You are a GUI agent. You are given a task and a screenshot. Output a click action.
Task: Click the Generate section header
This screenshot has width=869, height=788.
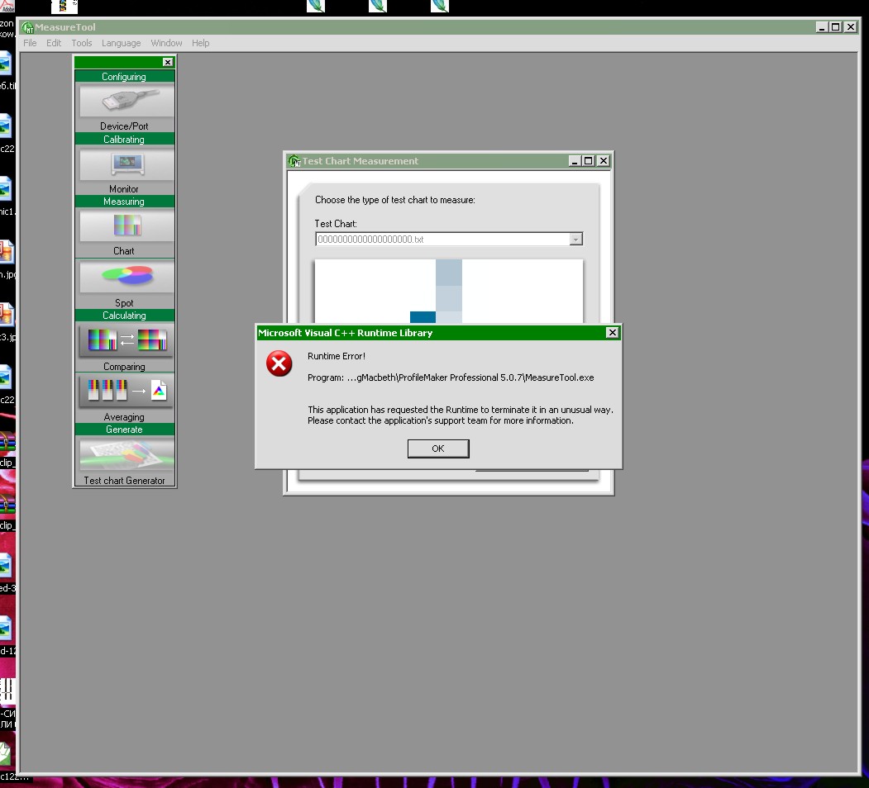[125, 430]
